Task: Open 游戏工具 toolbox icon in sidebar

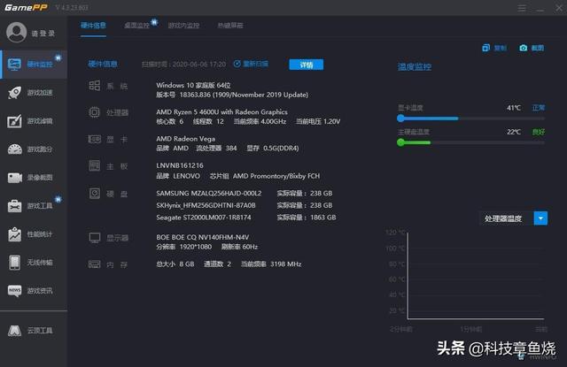Action: click(x=14, y=206)
